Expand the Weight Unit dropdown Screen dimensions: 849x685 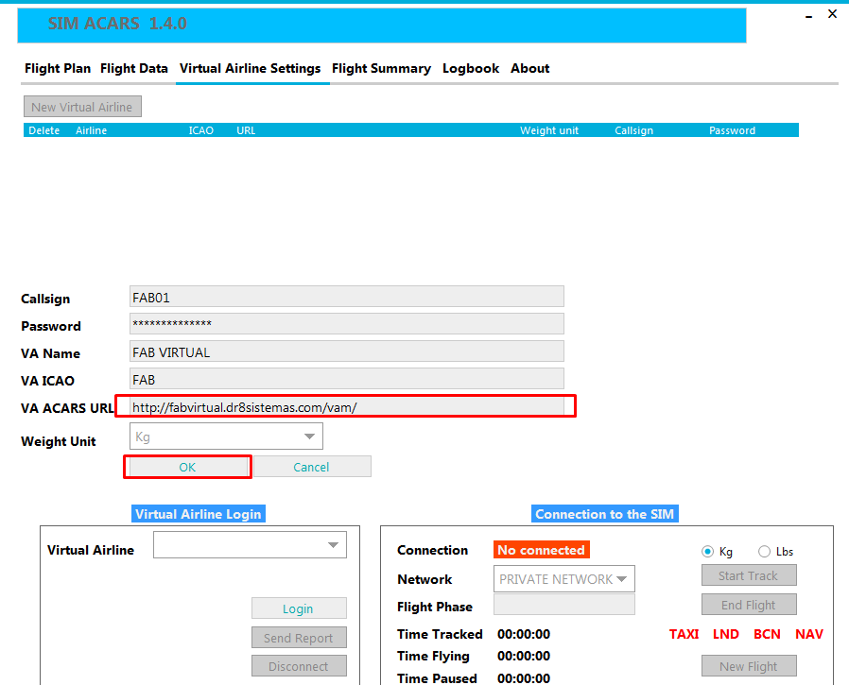pyautogui.click(x=226, y=437)
